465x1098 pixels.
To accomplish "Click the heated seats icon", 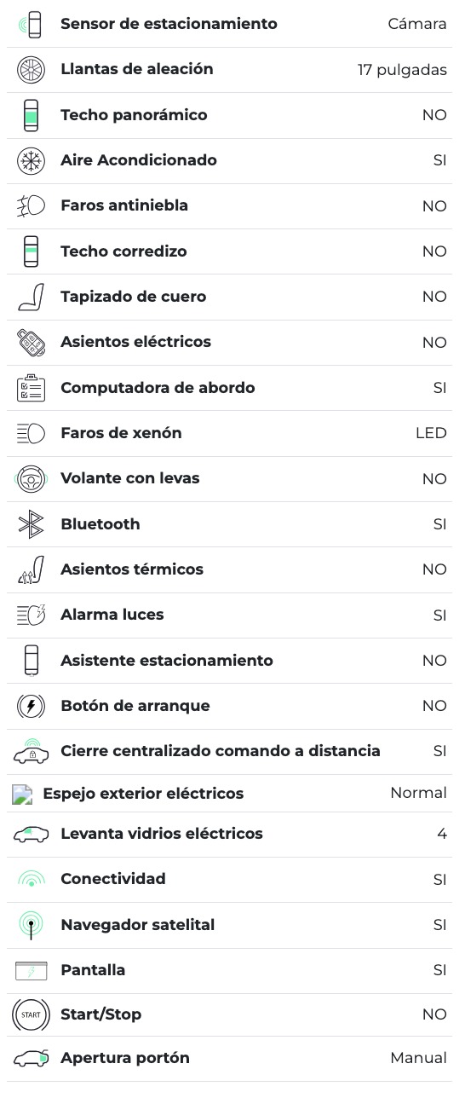I will [31, 569].
